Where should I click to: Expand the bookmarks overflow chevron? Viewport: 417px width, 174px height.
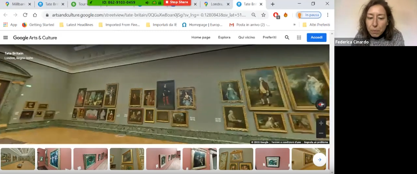point(294,25)
